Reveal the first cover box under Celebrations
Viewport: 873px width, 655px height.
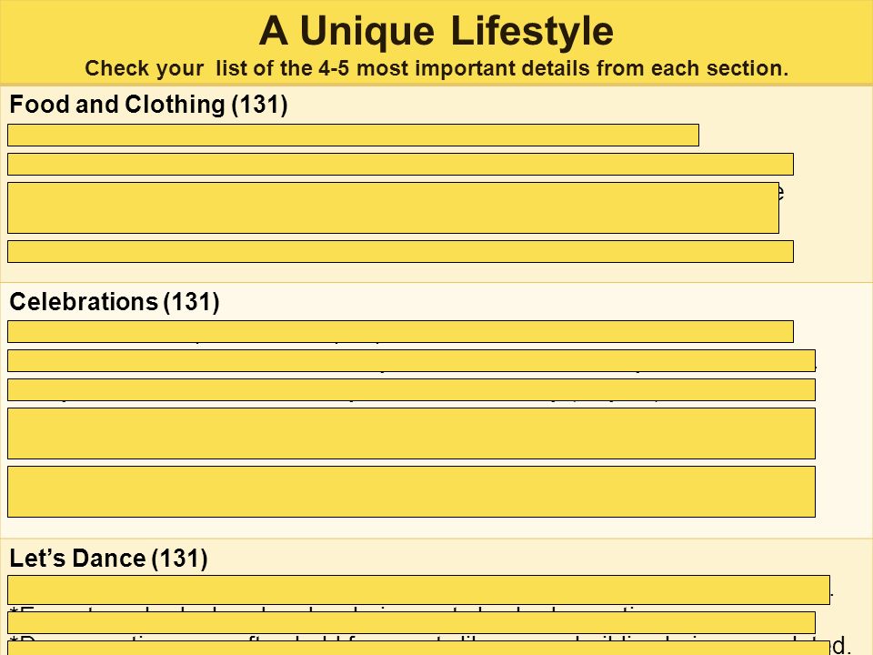pyautogui.click(x=400, y=331)
